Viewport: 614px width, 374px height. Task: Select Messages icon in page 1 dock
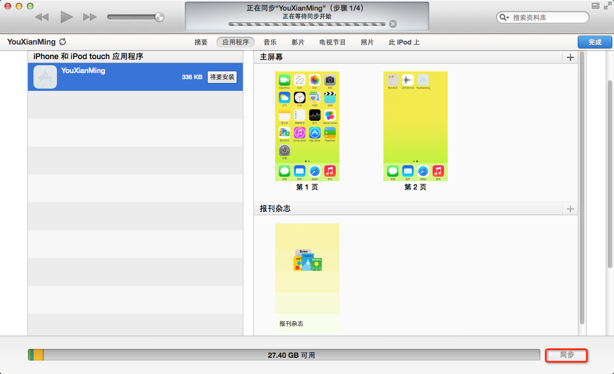coord(284,171)
